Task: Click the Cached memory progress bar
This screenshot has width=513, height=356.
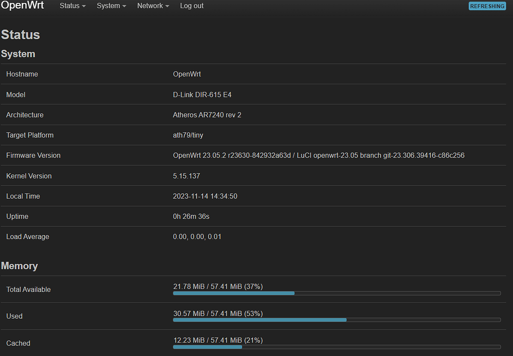Action: pyautogui.click(x=337, y=346)
